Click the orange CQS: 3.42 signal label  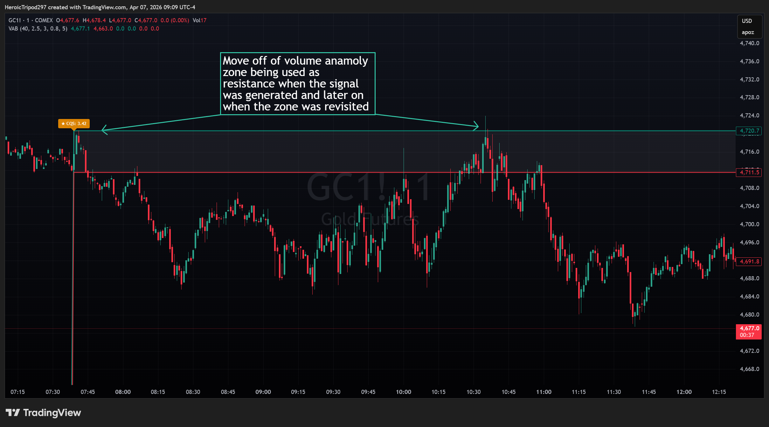point(74,123)
